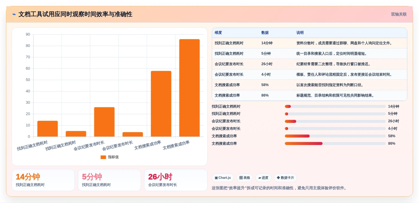Screen dimensions: 419x203
Task: Click the 90 label on the y-axis
Action: (x=28, y=34)
